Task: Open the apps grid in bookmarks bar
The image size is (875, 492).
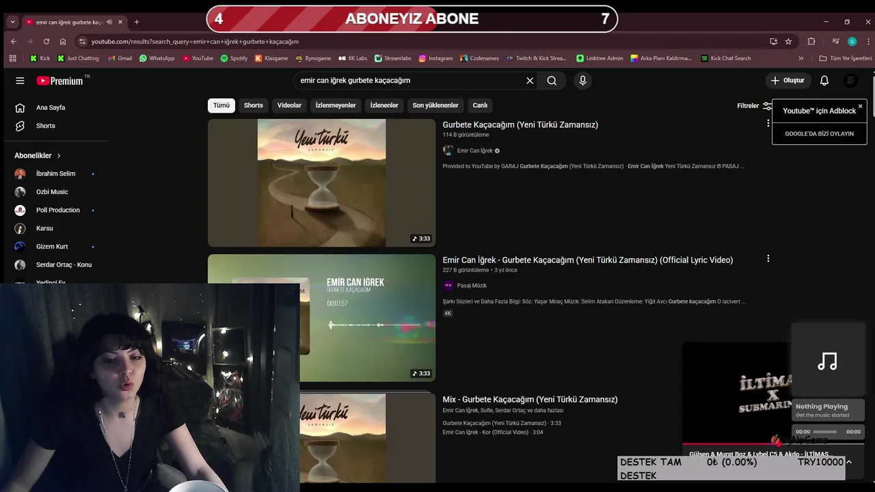Action: pyautogui.click(x=14, y=58)
